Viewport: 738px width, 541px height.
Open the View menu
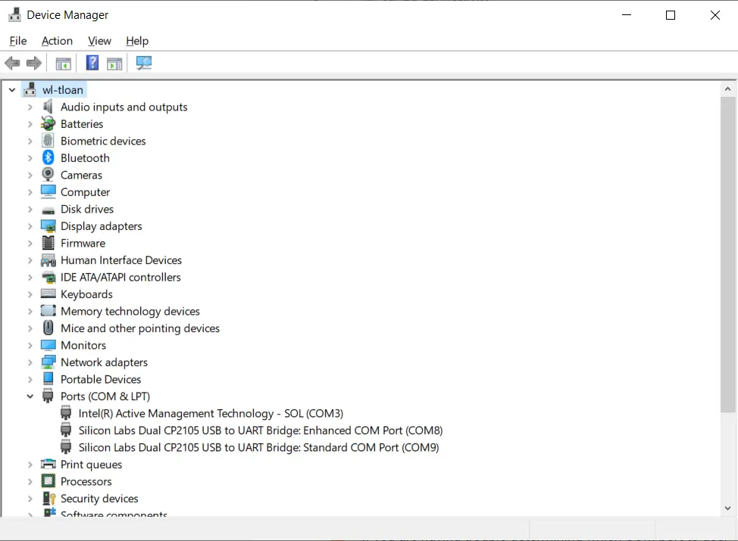click(x=99, y=41)
